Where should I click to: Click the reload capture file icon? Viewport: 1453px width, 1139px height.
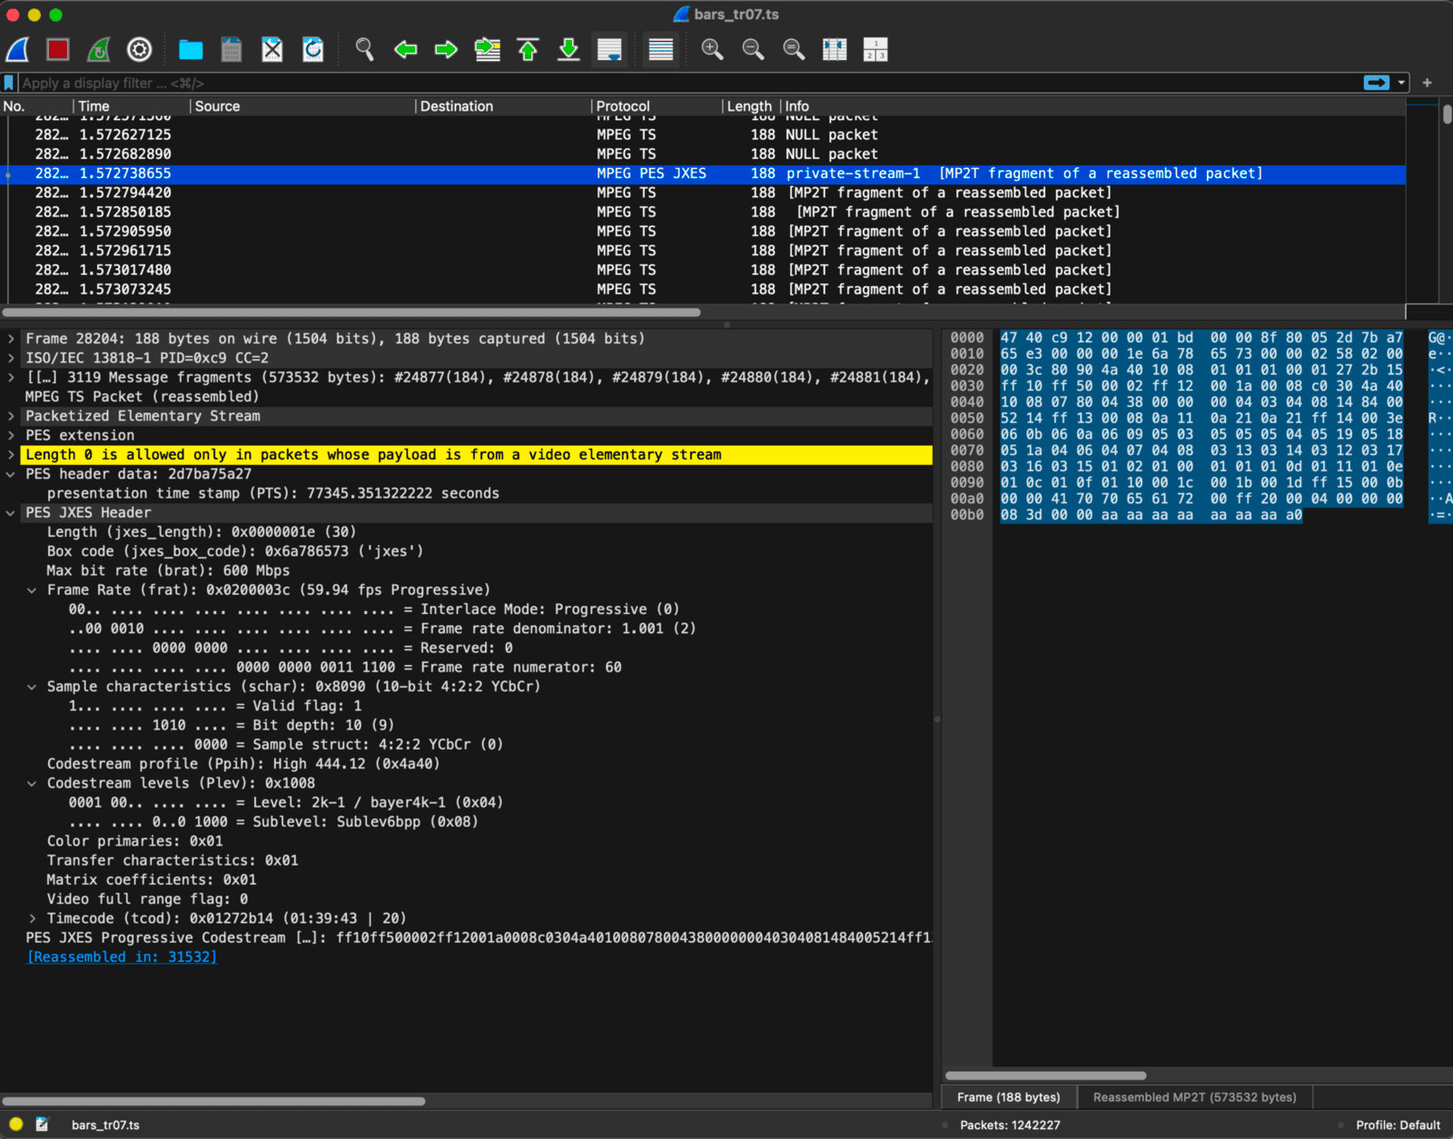313,50
